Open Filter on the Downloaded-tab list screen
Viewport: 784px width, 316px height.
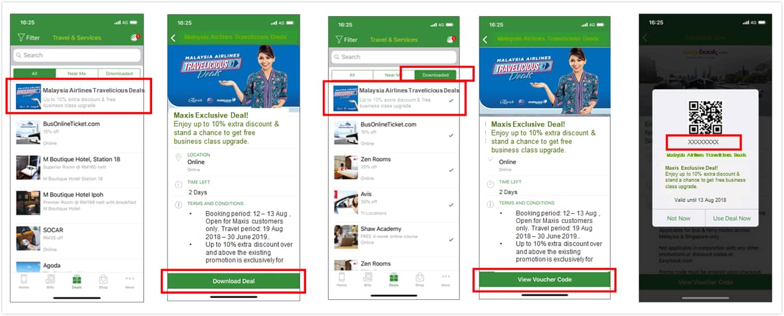(x=346, y=39)
